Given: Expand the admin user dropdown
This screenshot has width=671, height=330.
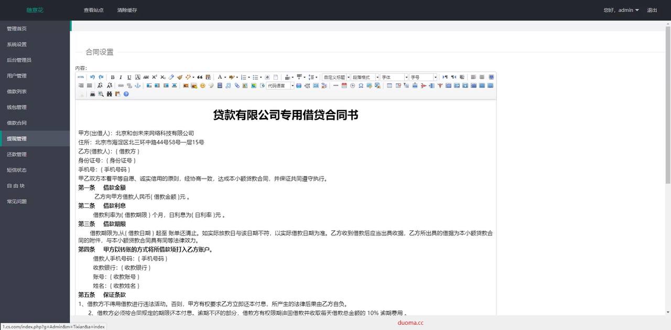Looking at the screenshot, I should (x=621, y=10).
